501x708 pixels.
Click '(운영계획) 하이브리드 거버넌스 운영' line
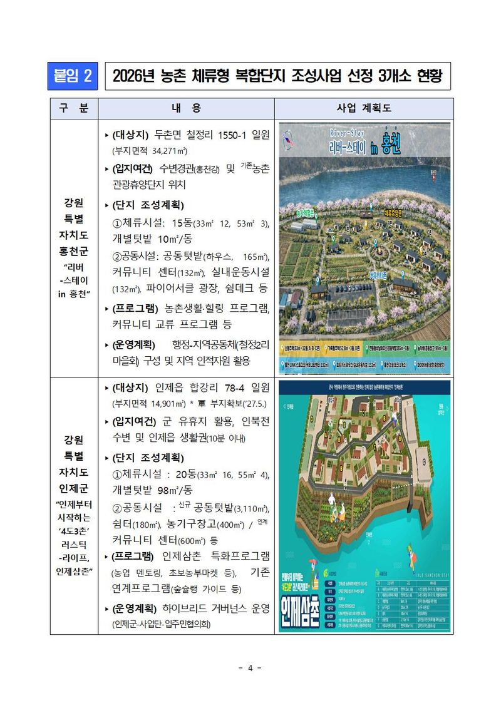pyautogui.click(x=187, y=608)
